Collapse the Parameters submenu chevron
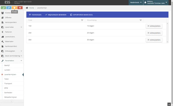 [21, 61]
